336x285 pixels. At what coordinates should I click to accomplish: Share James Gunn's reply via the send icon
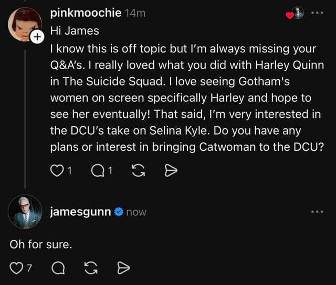[x=123, y=268]
